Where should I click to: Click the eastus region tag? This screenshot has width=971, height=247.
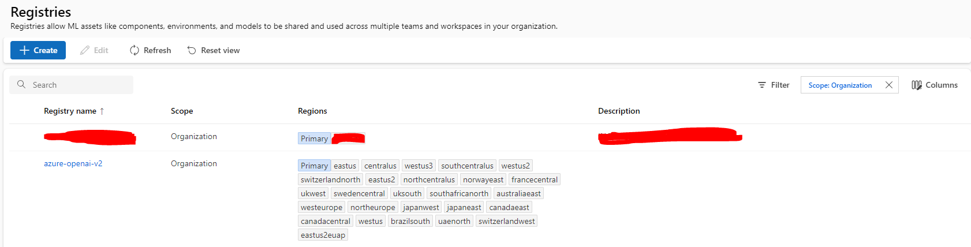click(x=345, y=166)
